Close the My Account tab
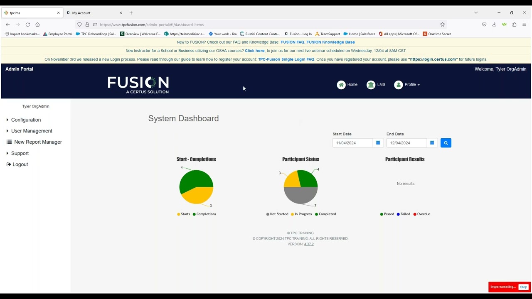532x299 pixels. 121,13
